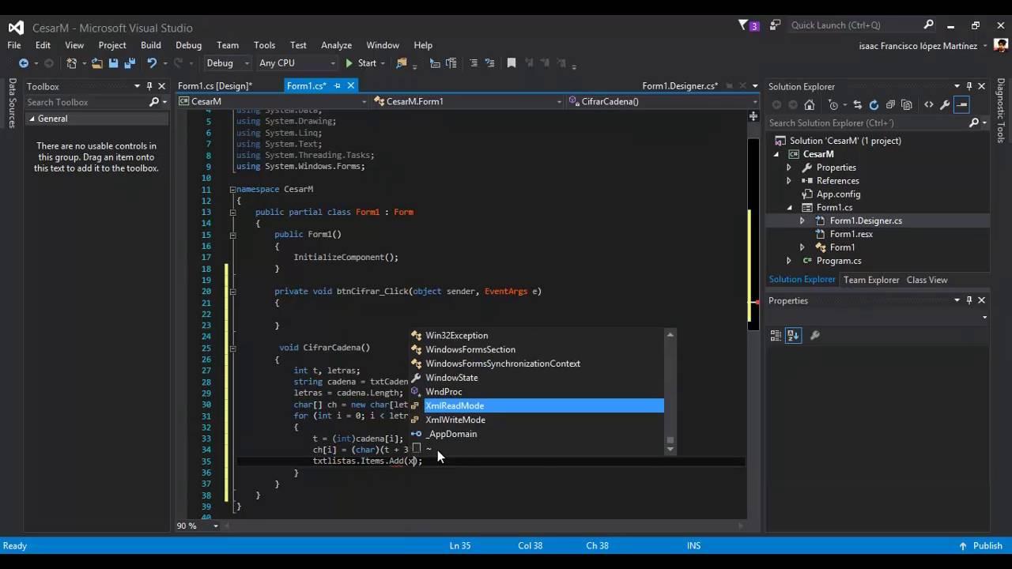
Task: Open the notifications flag icon
Action: (x=744, y=25)
